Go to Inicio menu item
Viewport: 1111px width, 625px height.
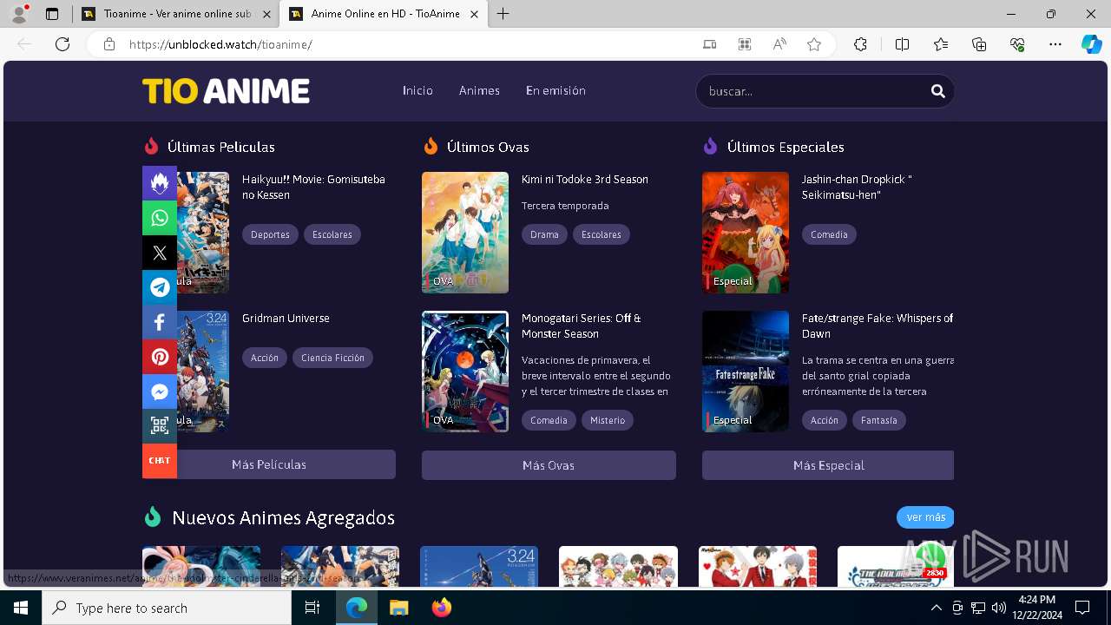(417, 90)
